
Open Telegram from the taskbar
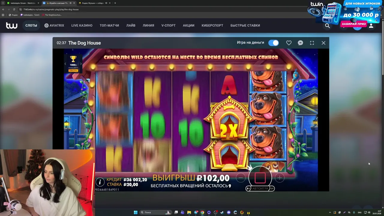[x=196, y=212]
